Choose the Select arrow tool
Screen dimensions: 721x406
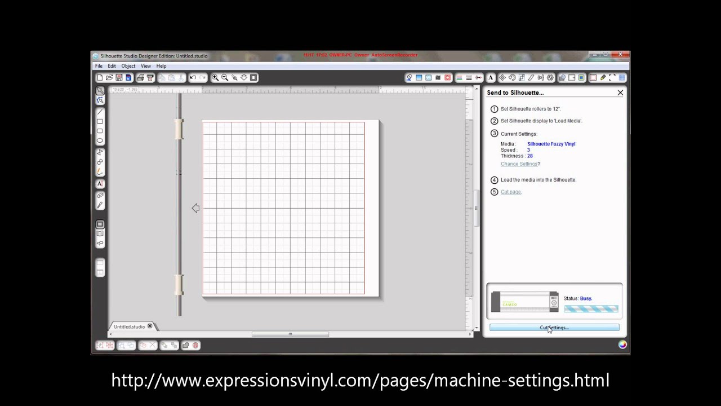100,91
